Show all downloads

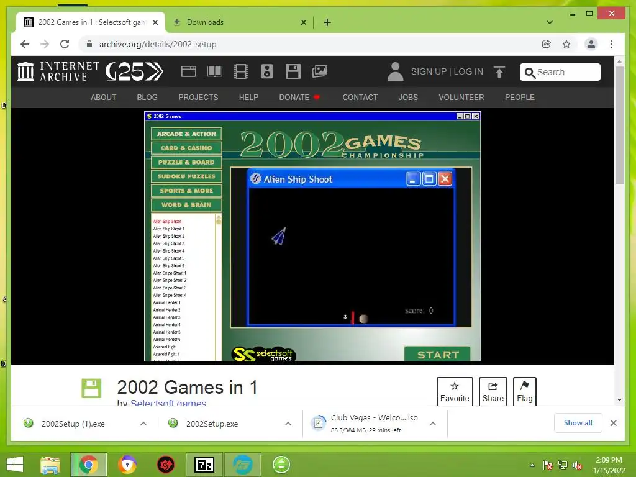point(578,423)
